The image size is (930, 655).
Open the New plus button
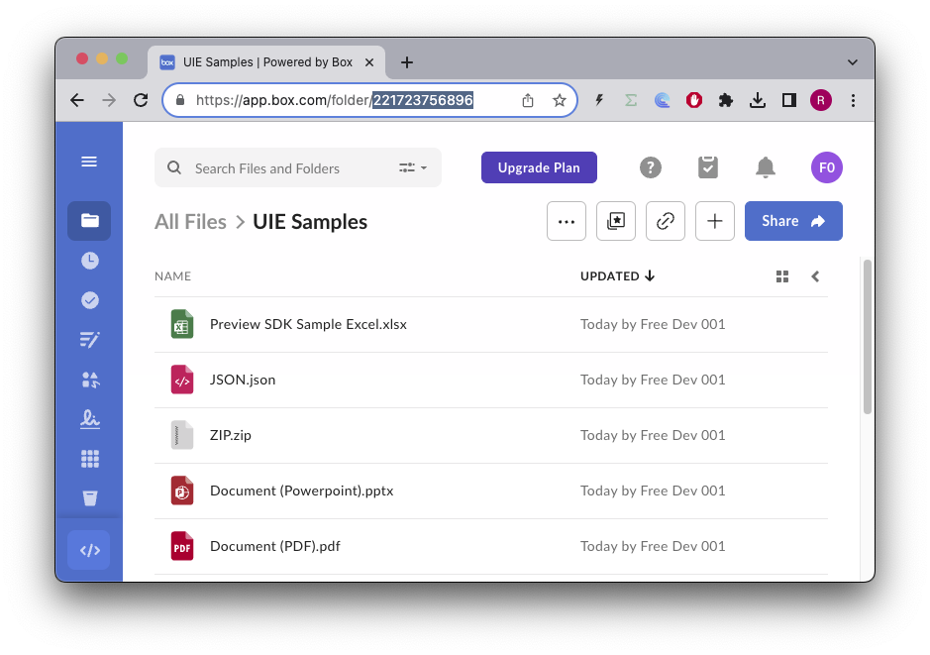pos(715,221)
